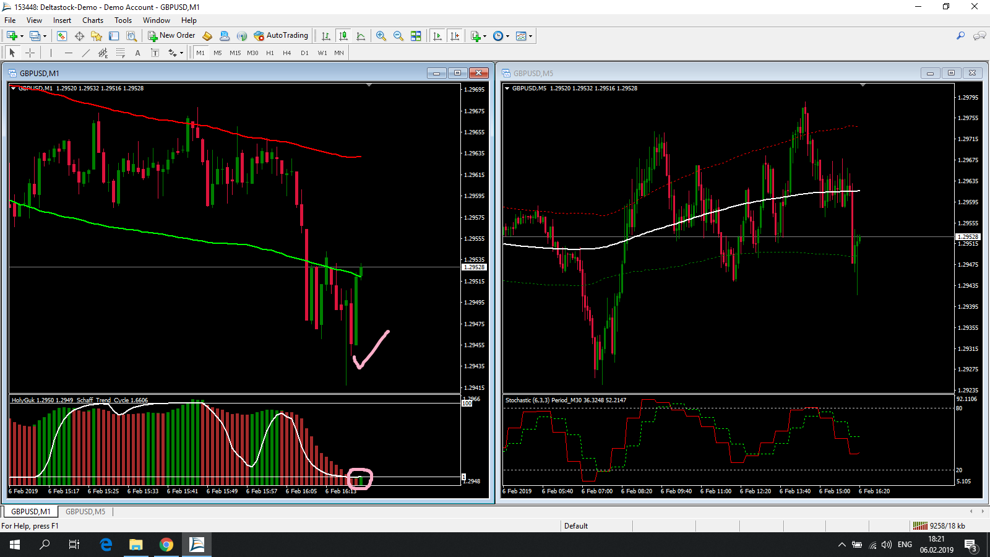Open the Strategy Tester icon
The height and width of the screenshot is (557, 990).
[x=131, y=36]
